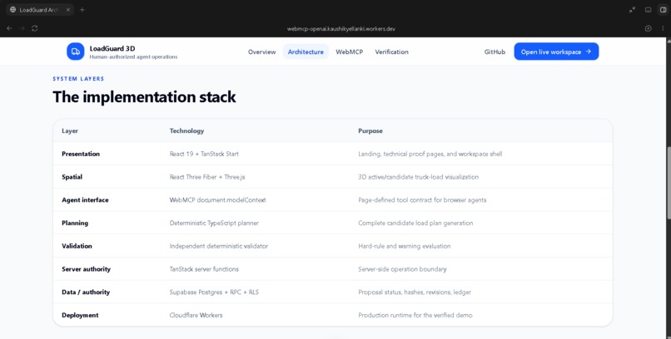Click Page-defined tool contract purpose cell
This screenshot has height=339, width=671.
pyautogui.click(x=422, y=199)
